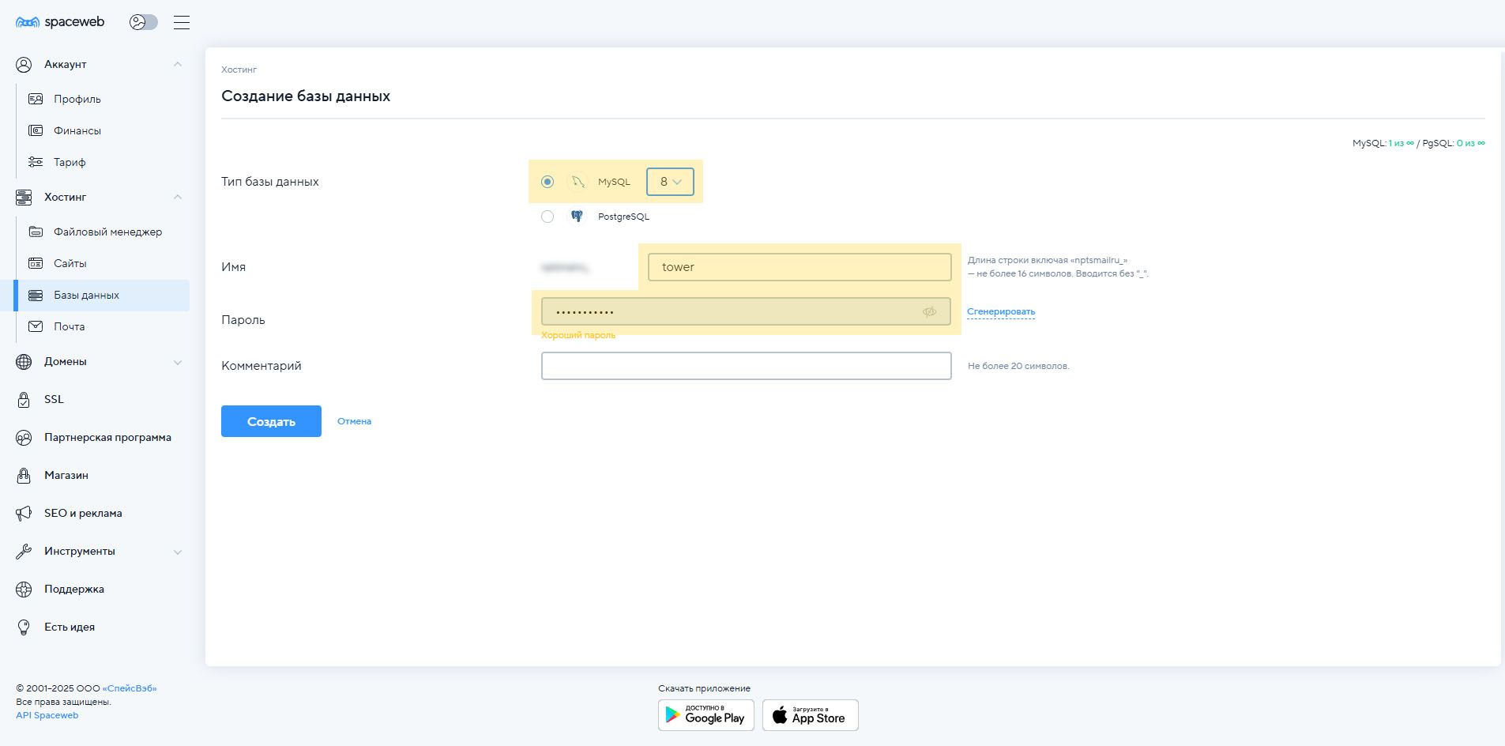This screenshot has height=746, width=1505.
Task: Click the File manager folder icon
Action: (36, 232)
